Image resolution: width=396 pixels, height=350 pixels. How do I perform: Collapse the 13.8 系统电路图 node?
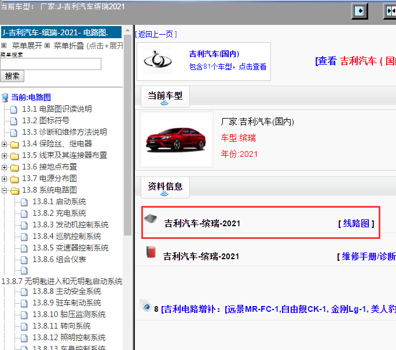(4, 191)
